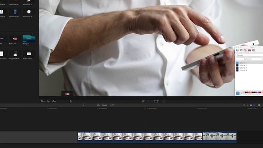This screenshot has width=263, height=148.
Task: Select the Instagram Post title thumbnail
Action: coord(15,54)
